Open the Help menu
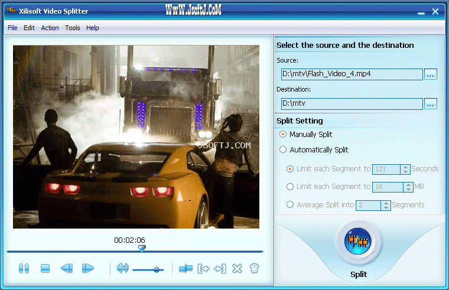This screenshot has height=290, width=449. click(93, 28)
